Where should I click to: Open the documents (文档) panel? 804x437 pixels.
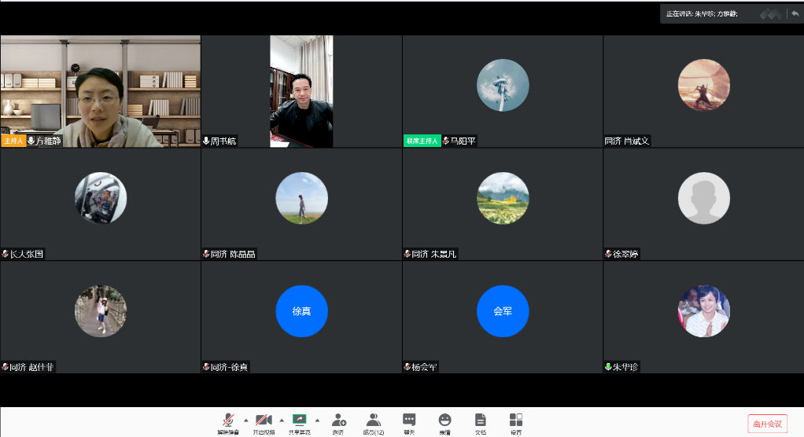click(480, 422)
